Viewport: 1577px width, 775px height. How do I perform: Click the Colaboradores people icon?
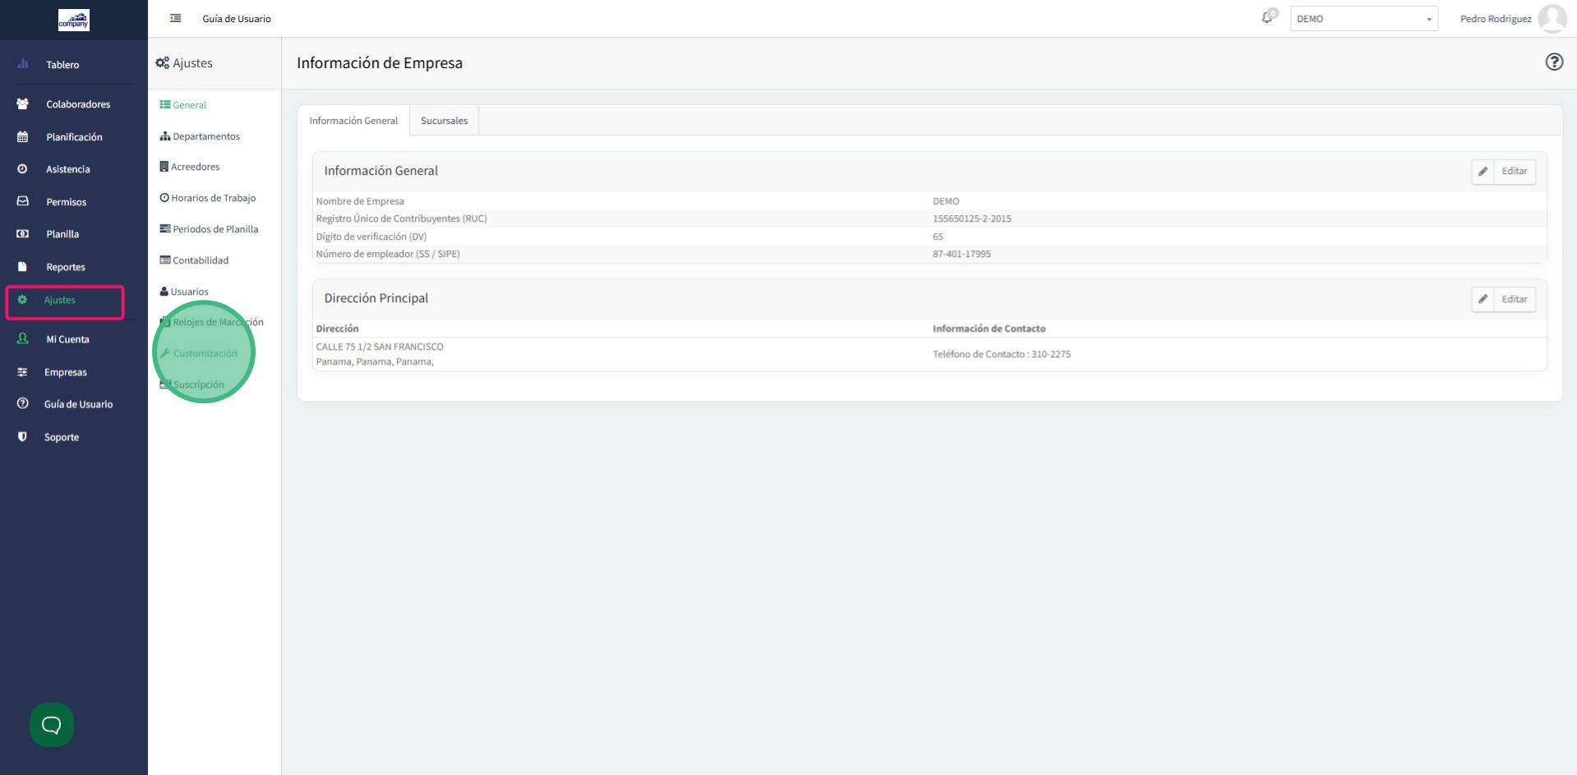coord(23,104)
